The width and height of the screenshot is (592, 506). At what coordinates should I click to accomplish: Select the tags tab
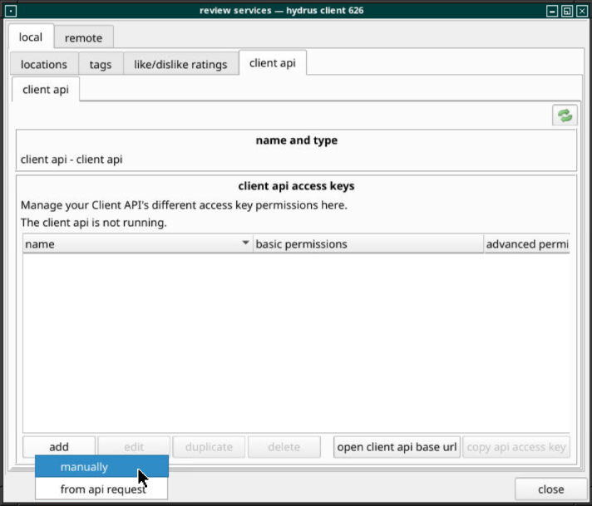[x=101, y=64]
